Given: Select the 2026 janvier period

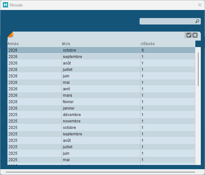Looking at the screenshot, I should [101, 108].
